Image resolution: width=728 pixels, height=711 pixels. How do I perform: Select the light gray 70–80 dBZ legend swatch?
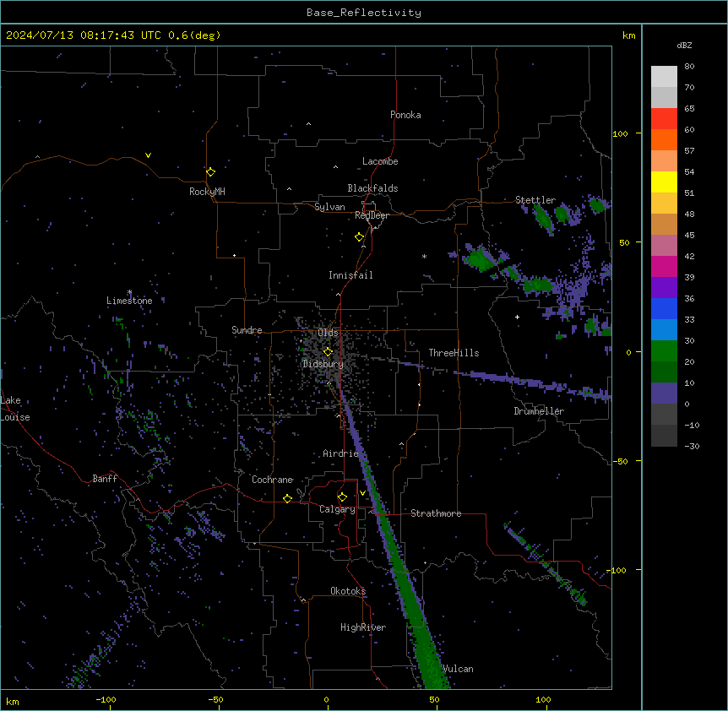tap(664, 77)
